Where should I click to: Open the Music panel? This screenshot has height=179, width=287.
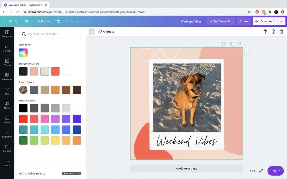(x=7, y=105)
